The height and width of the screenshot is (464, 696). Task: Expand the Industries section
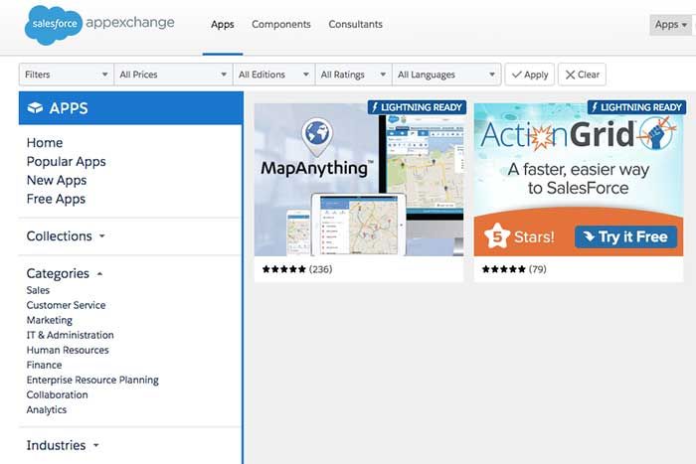click(63, 446)
